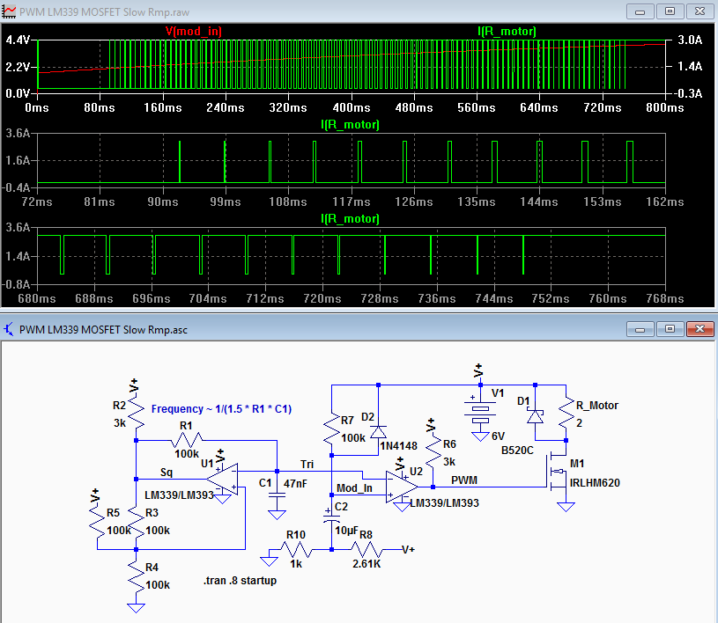Click the IRLHM620 MOSFET model text
The width and height of the screenshot is (718, 623).
click(595, 482)
